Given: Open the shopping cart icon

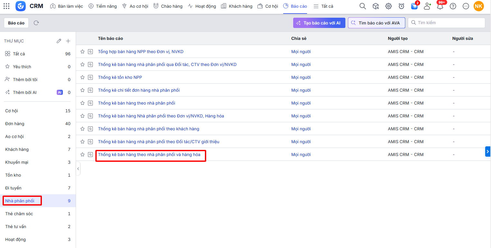Looking at the screenshot, I should (x=414, y=6).
